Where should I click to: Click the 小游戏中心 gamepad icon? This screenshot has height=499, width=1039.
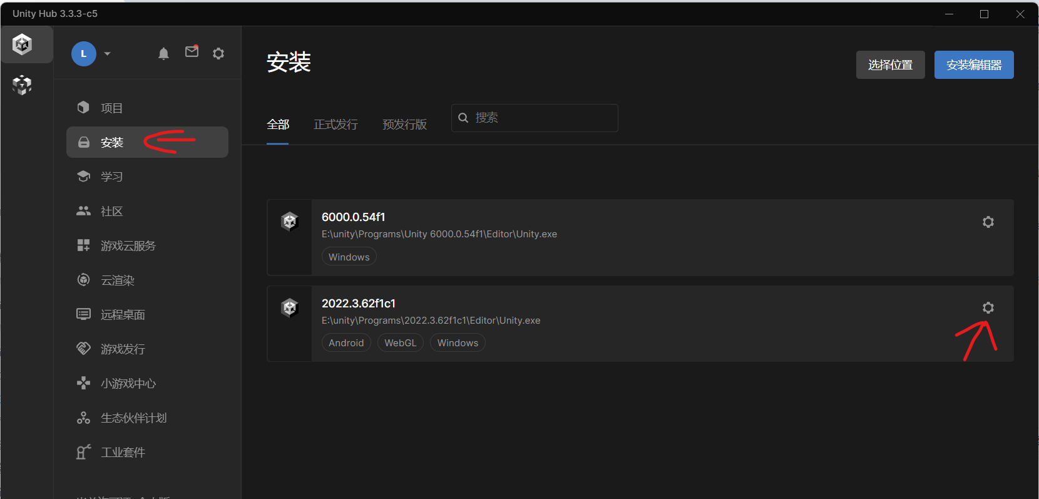[x=83, y=383]
